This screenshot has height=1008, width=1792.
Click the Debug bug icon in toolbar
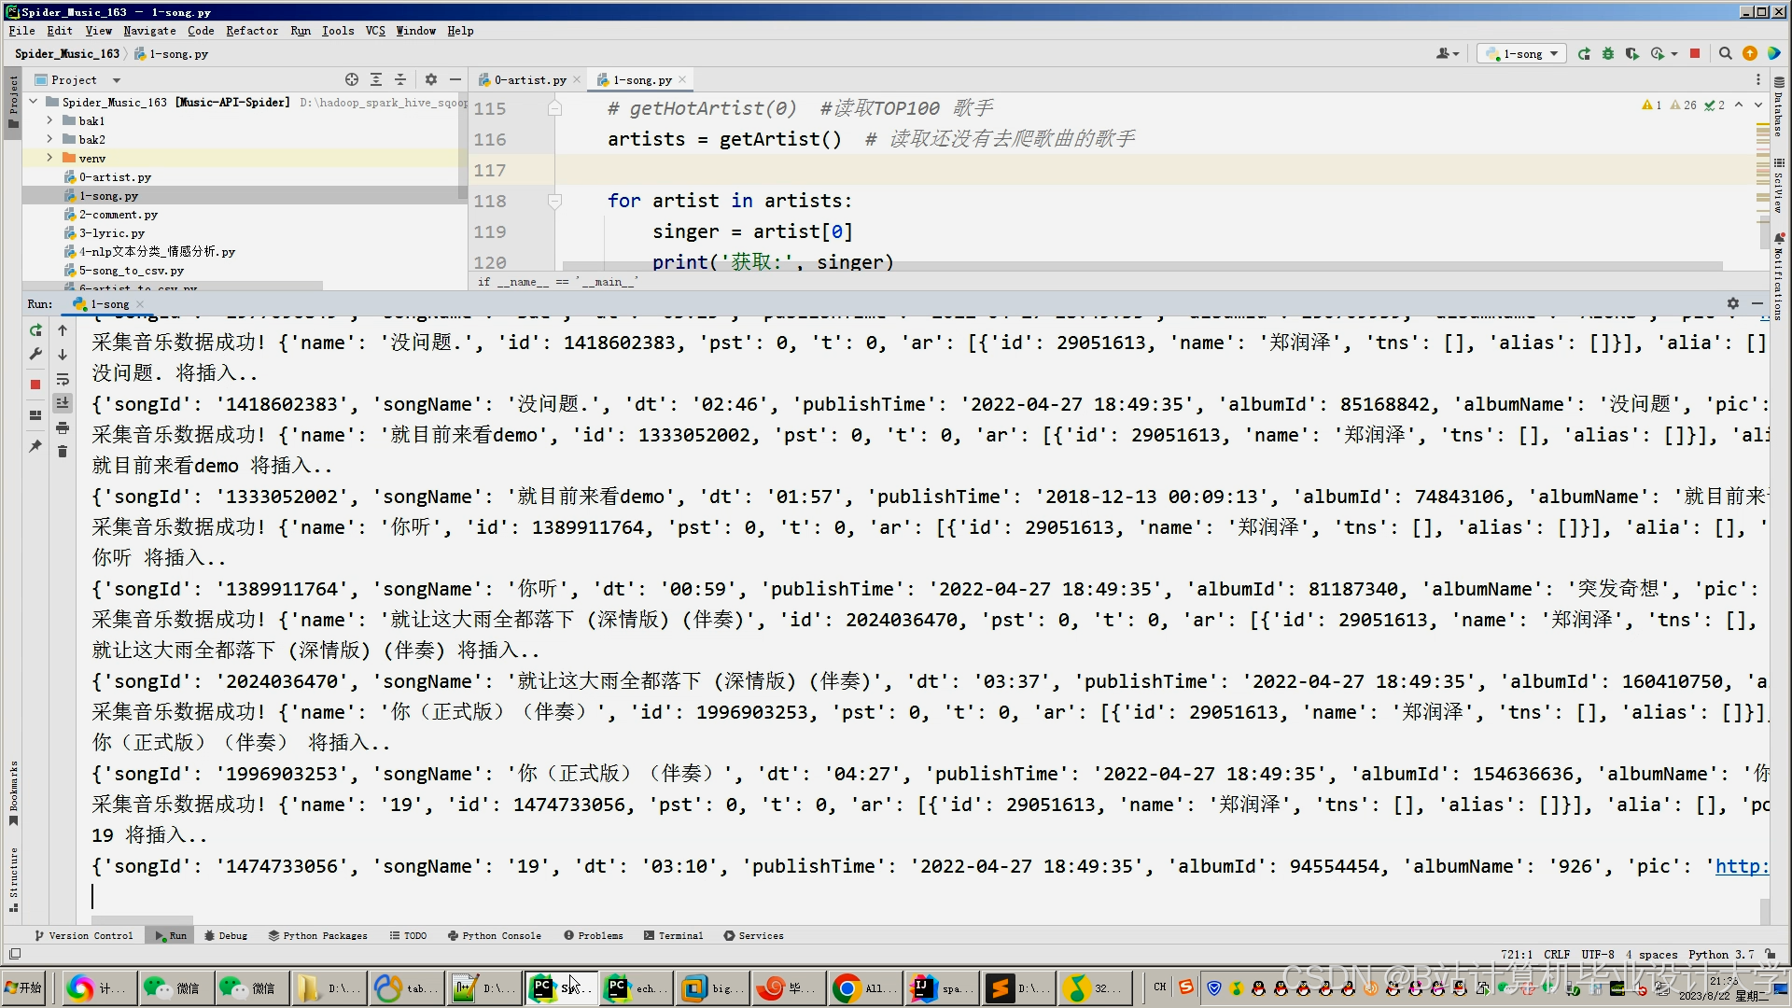pos(1608,54)
